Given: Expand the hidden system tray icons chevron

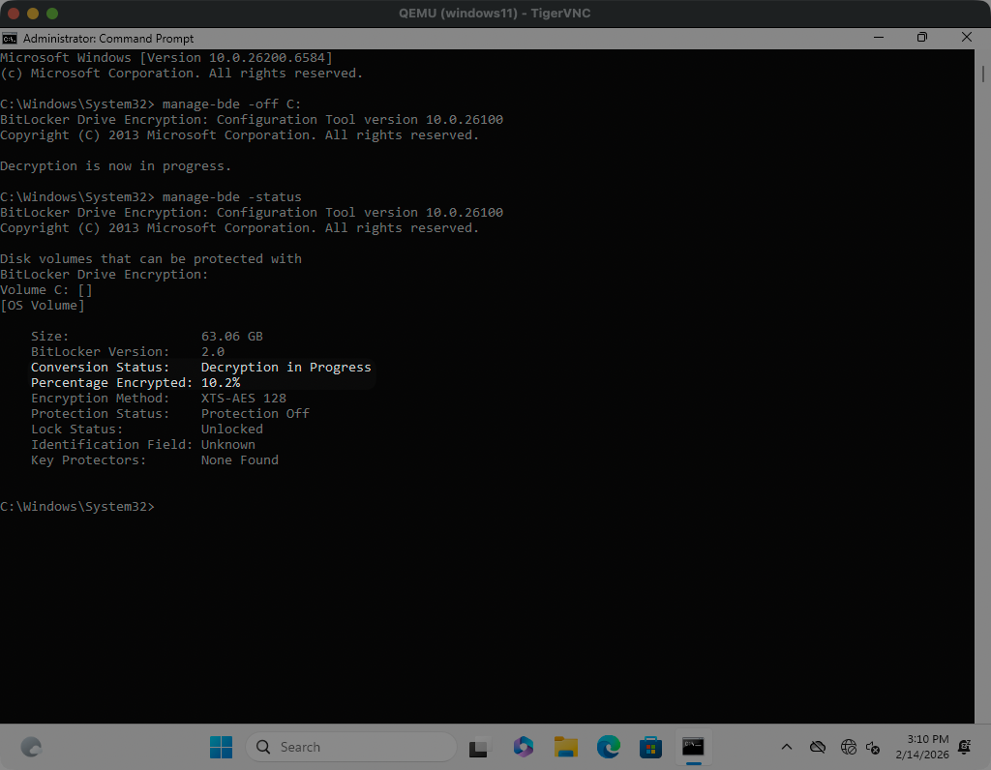Looking at the screenshot, I should click(787, 747).
